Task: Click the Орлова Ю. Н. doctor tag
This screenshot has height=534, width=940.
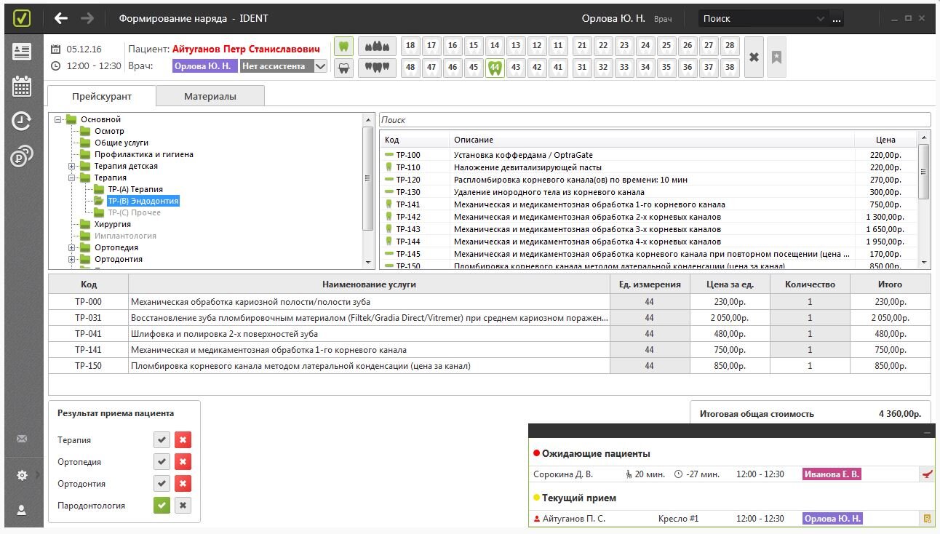Action: coord(204,66)
